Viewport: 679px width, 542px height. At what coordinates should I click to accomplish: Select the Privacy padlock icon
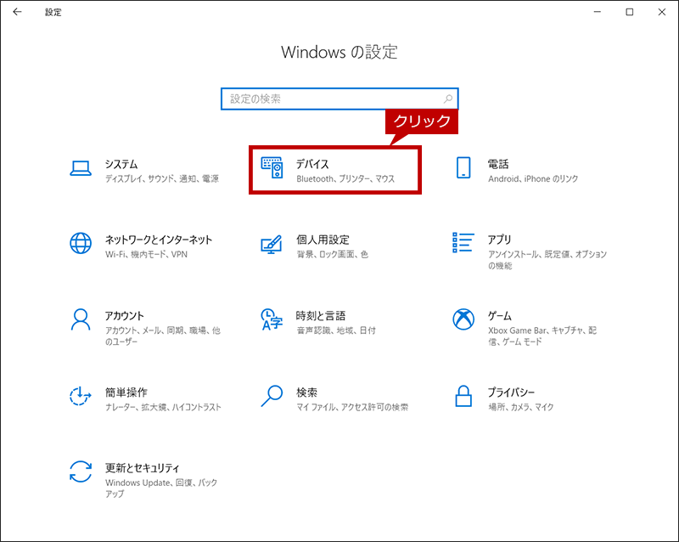coord(463,396)
